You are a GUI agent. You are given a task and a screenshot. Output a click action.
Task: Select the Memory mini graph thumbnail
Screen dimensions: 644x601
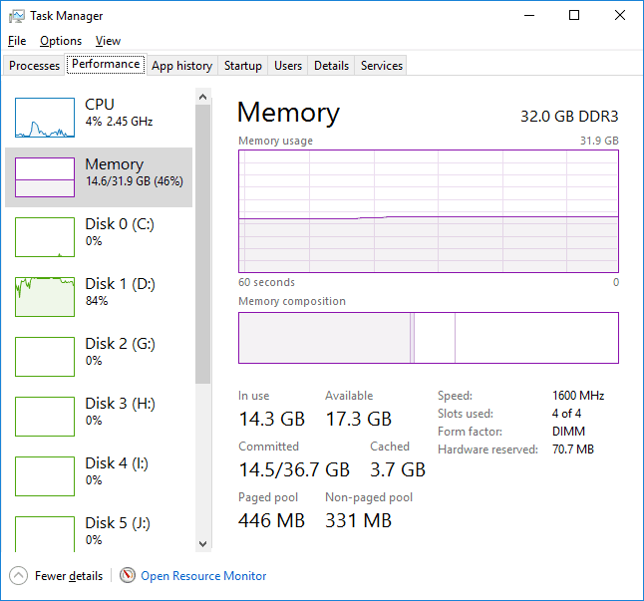pyautogui.click(x=45, y=177)
